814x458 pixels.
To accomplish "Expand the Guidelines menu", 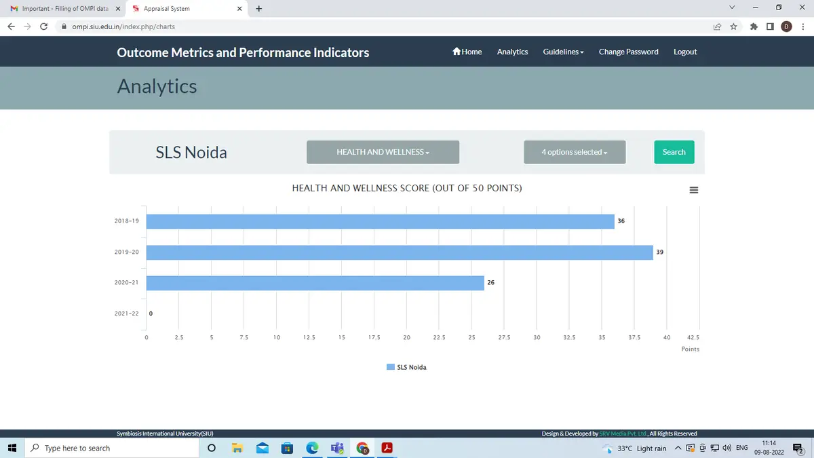I will 563,52.
